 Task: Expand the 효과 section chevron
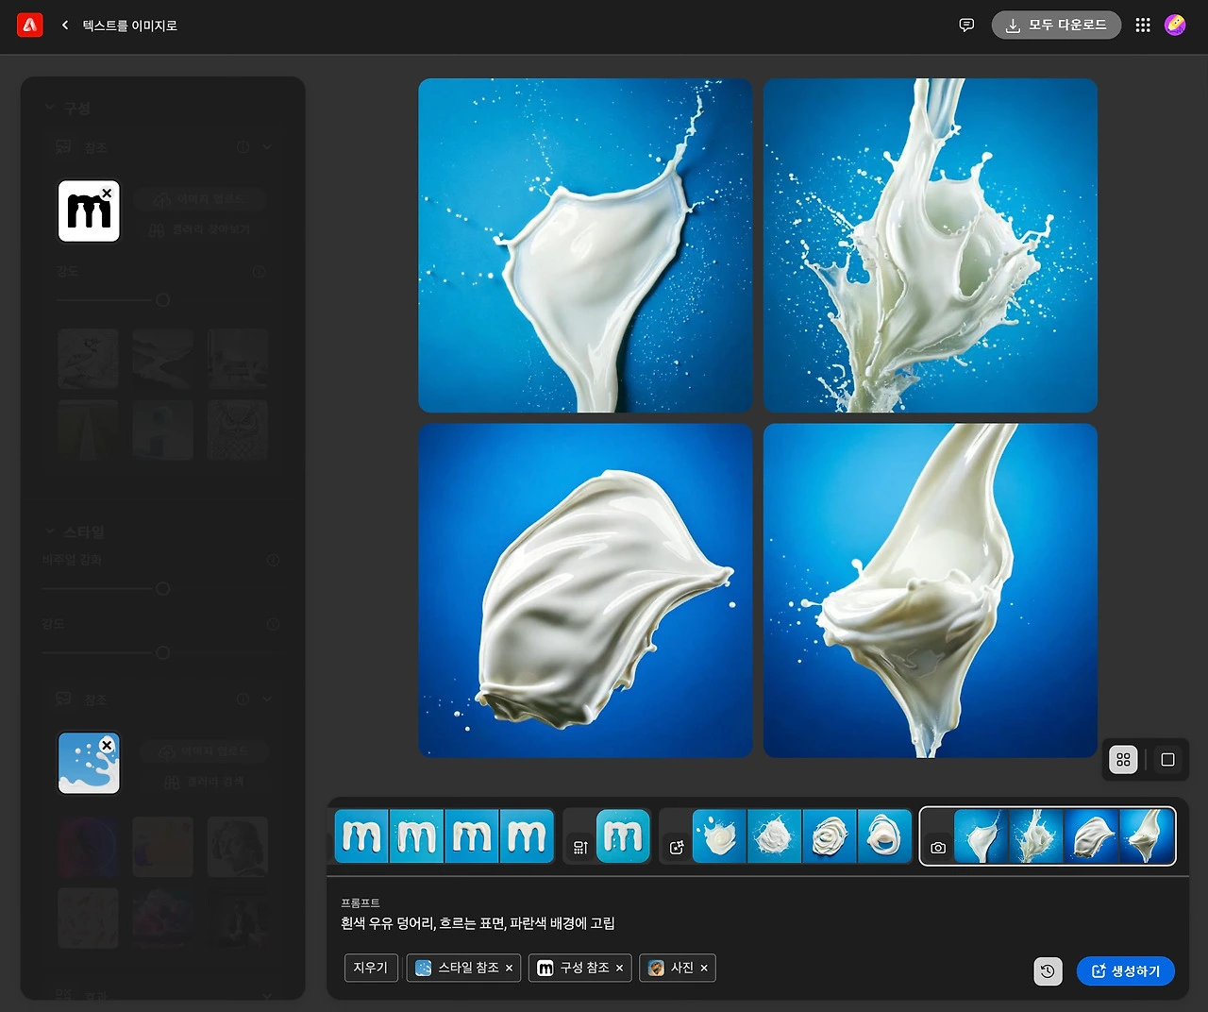pos(267,994)
